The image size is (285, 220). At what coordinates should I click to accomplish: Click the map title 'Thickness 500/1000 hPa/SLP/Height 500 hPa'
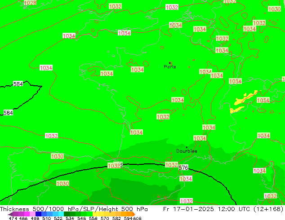pos(74,209)
